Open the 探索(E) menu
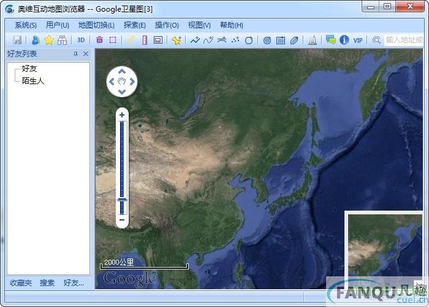This screenshot has width=429, height=307. coord(135,25)
